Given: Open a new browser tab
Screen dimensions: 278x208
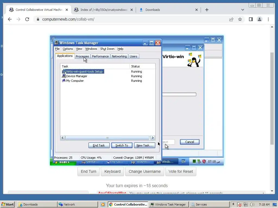Looking at the screenshot, I should tap(207, 10).
